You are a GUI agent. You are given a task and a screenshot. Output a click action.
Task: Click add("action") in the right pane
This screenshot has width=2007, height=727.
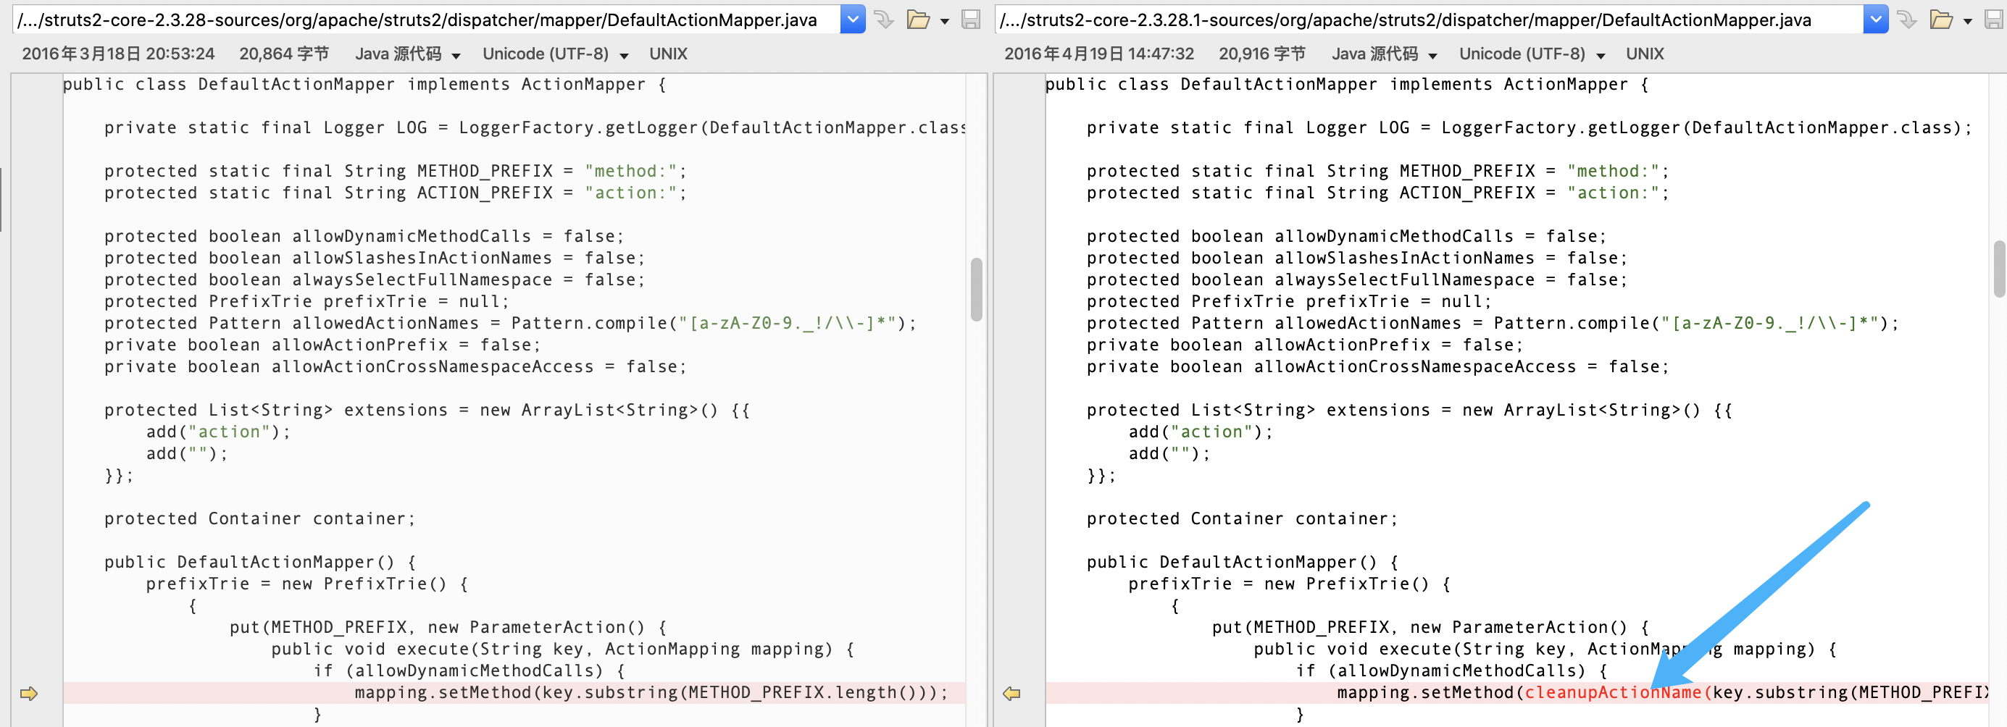(x=1201, y=433)
